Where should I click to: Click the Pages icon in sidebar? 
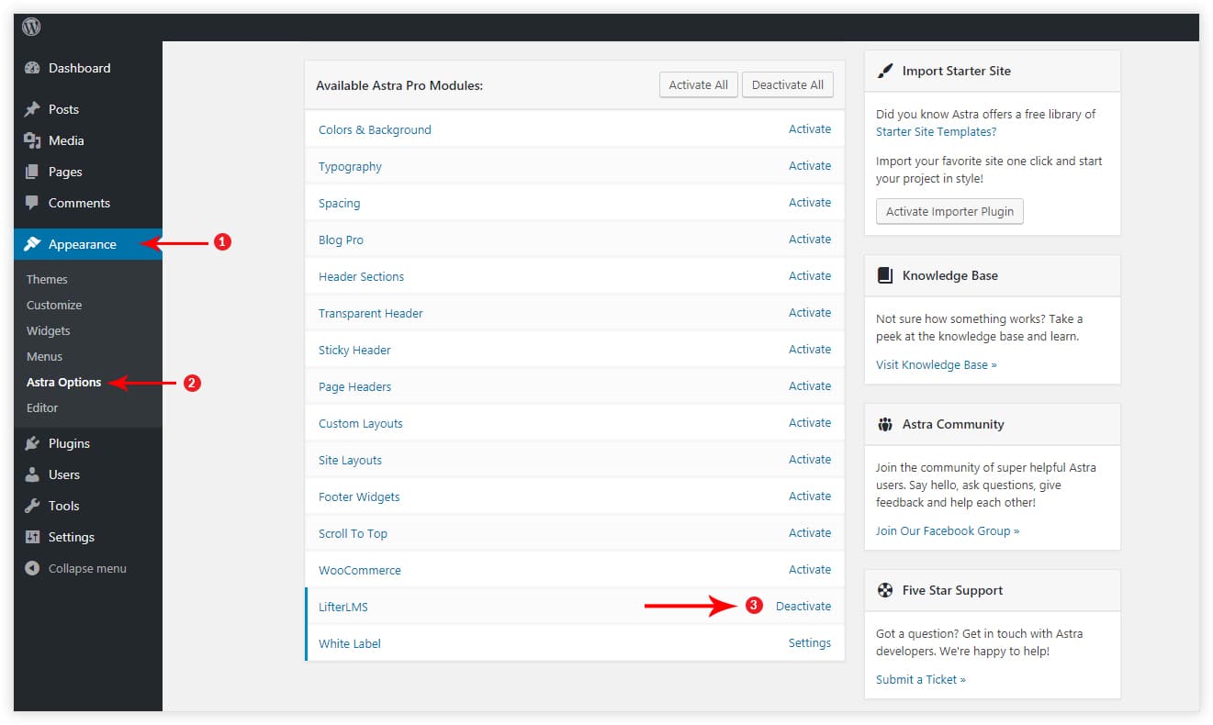coord(32,172)
